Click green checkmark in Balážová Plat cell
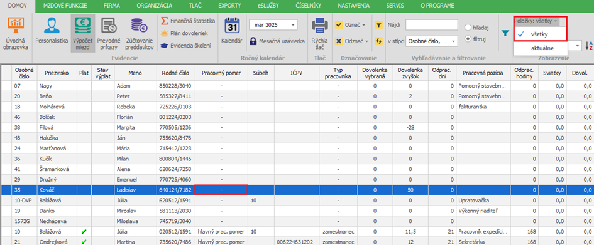 pos(84,231)
